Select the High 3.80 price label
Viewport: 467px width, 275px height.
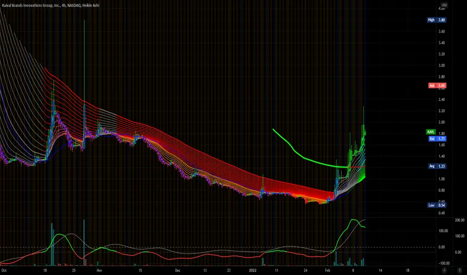pos(436,20)
